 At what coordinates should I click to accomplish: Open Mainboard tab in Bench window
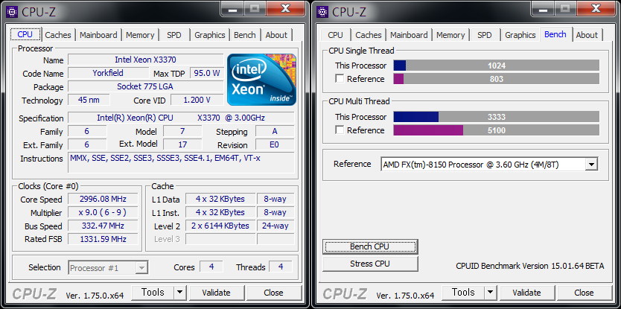point(409,35)
